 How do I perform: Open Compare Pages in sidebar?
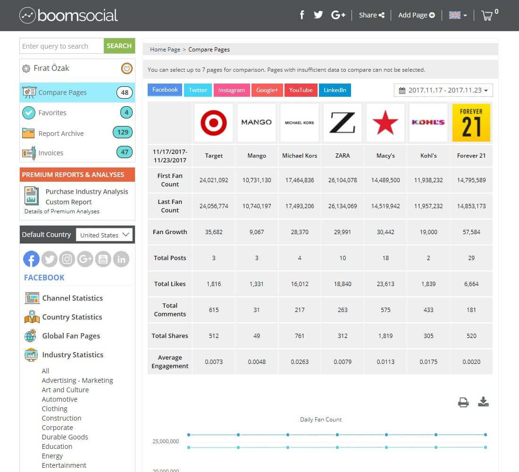click(77, 93)
